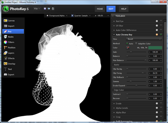168x123 pixels.
Task: Reset Auto Chroma Key with orange icon
Action: pos(157,35)
